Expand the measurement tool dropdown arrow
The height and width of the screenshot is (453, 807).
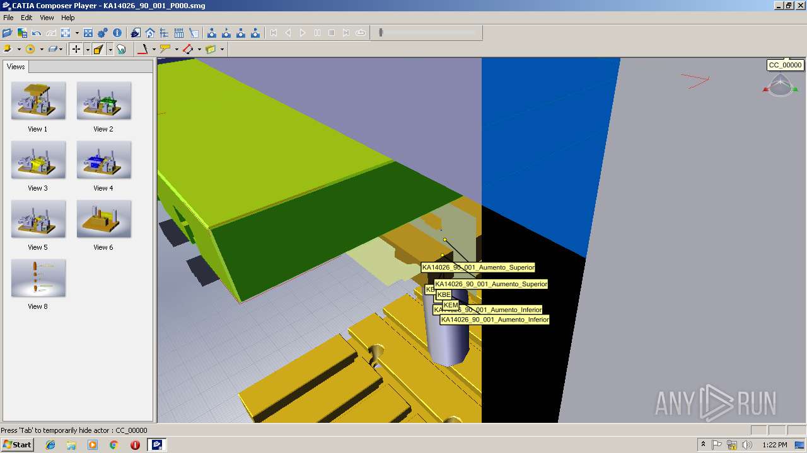[154, 49]
